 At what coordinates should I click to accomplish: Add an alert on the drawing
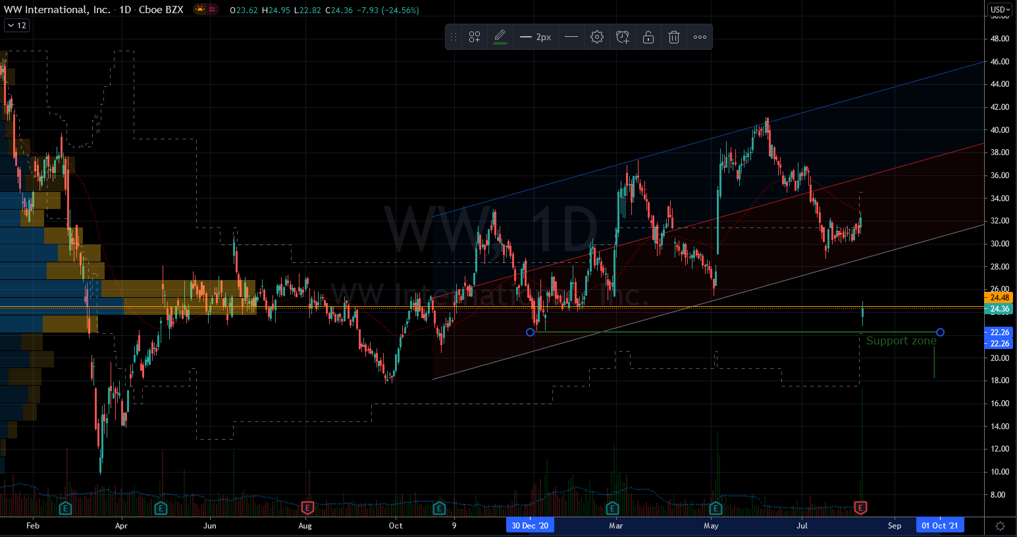(623, 37)
